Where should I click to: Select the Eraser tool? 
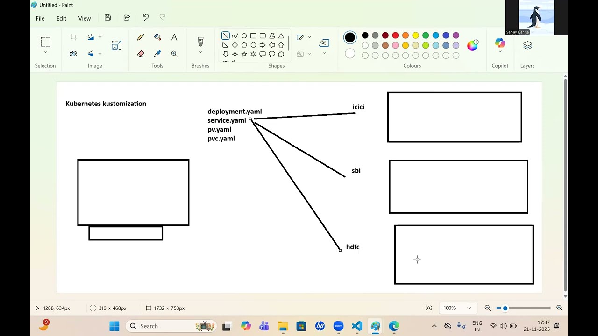(x=141, y=54)
